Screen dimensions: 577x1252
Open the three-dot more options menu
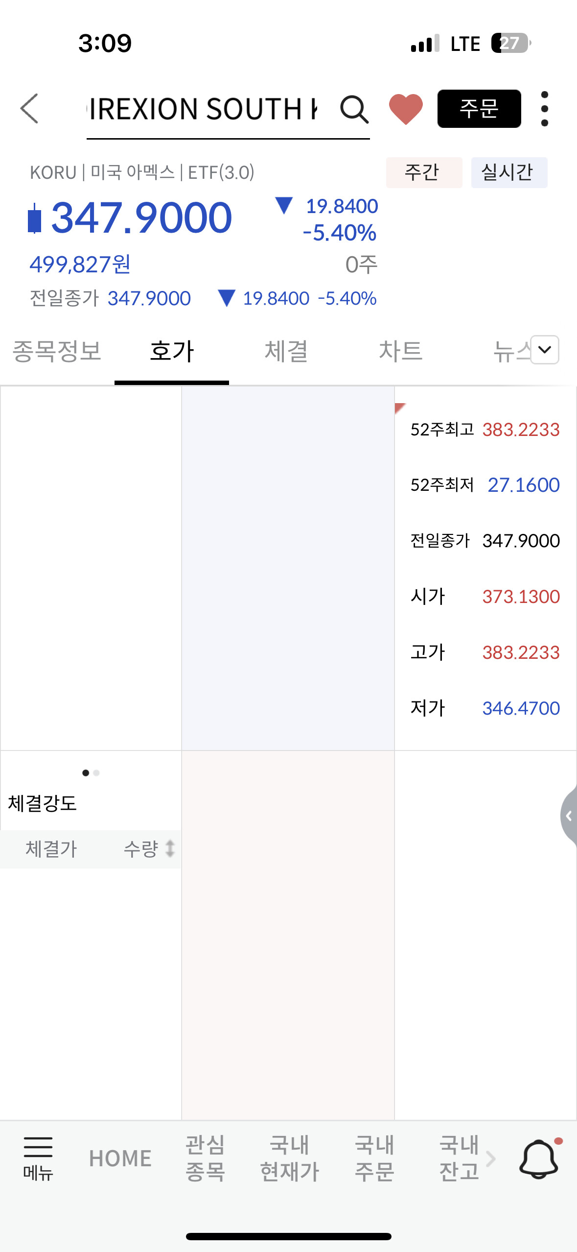click(x=544, y=109)
